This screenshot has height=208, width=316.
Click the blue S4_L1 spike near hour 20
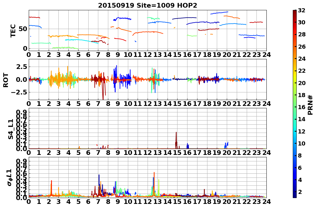point(226,145)
